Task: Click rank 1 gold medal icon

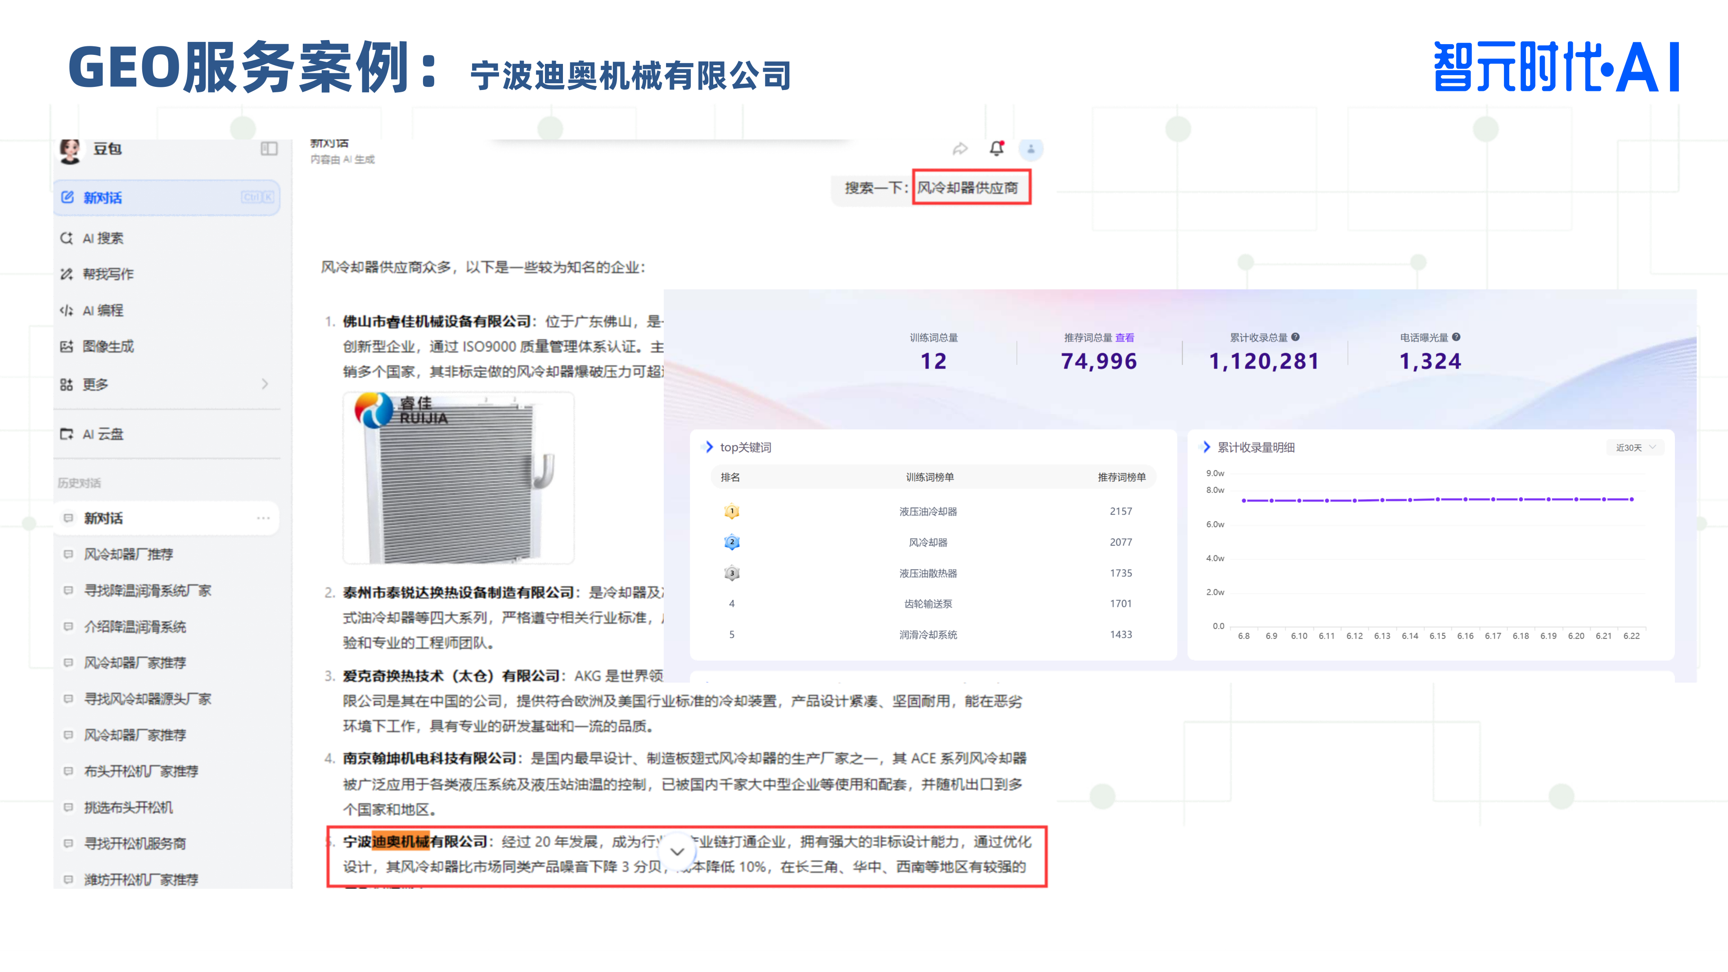Action: [732, 511]
